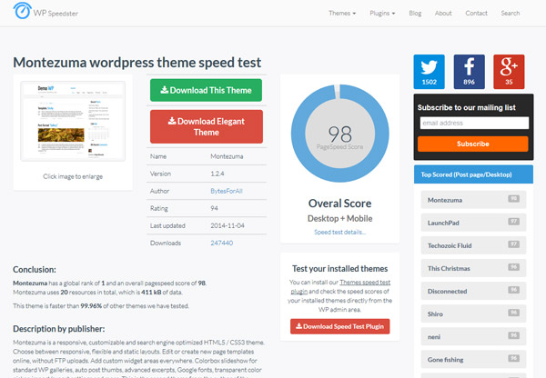Share on Twitter with 1502 count
This screenshot has height=378, width=546.
click(429, 72)
